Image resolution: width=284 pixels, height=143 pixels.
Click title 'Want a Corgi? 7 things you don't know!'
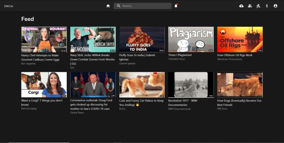click(x=42, y=103)
